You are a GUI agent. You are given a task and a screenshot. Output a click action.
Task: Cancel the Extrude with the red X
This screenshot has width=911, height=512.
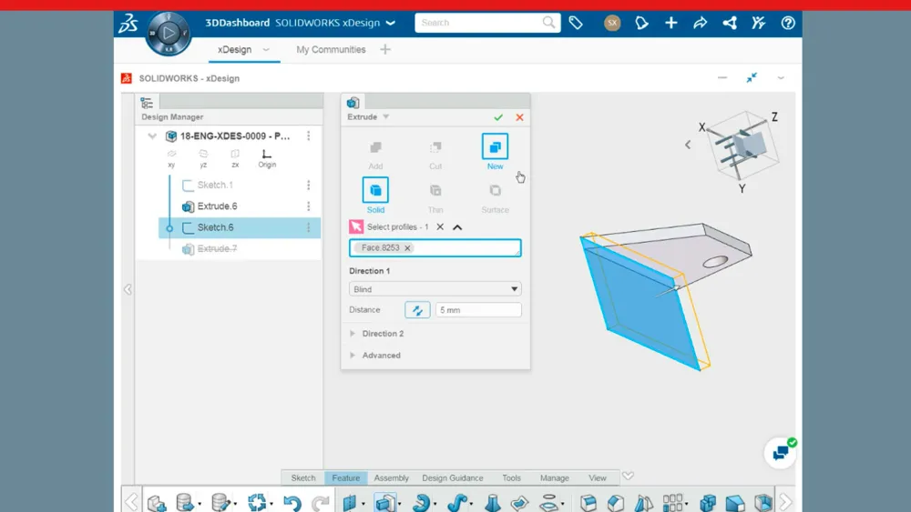(519, 117)
